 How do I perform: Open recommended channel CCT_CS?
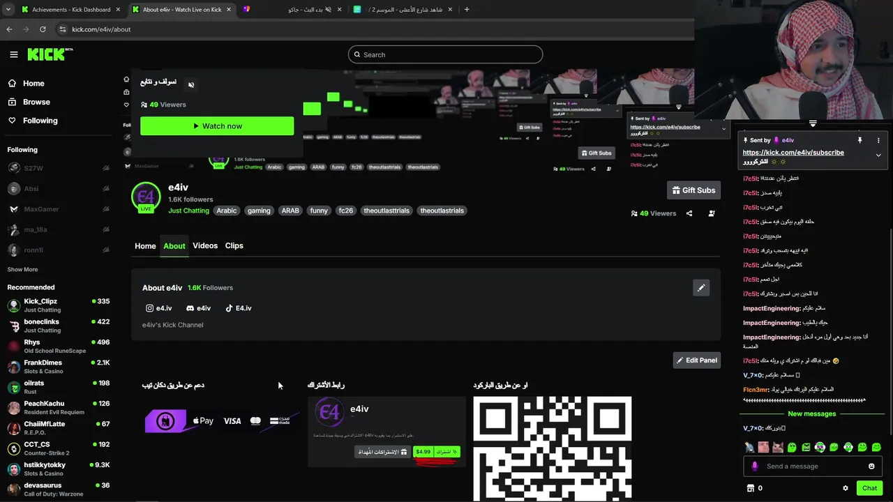pos(59,448)
